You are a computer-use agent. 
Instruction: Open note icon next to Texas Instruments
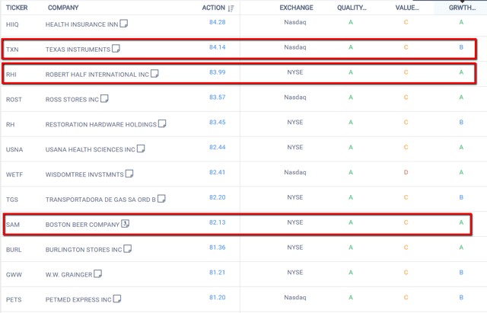coord(116,49)
